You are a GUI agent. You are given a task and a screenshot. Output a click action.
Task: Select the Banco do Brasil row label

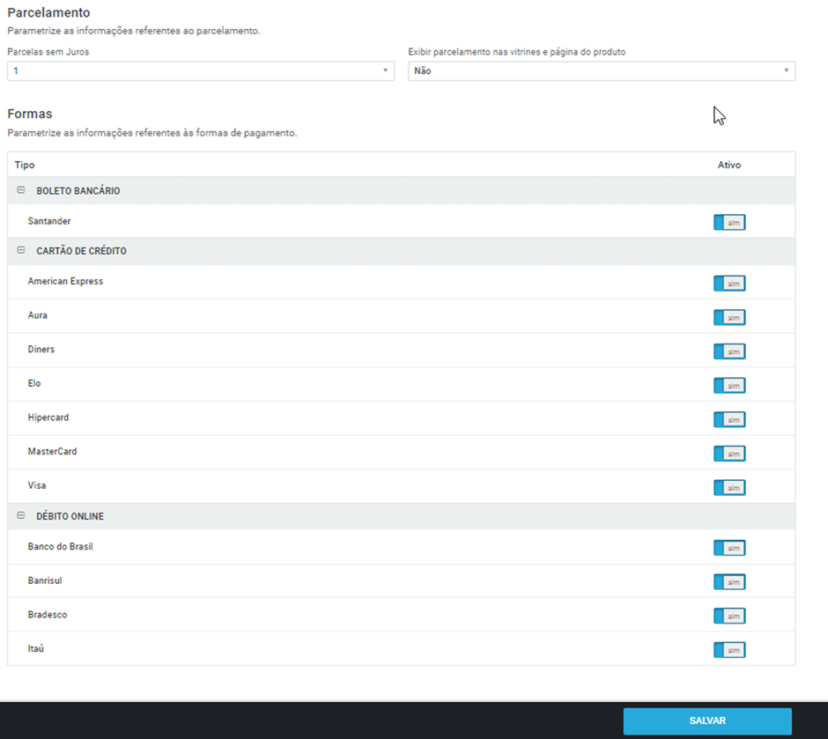pos(61,546)
